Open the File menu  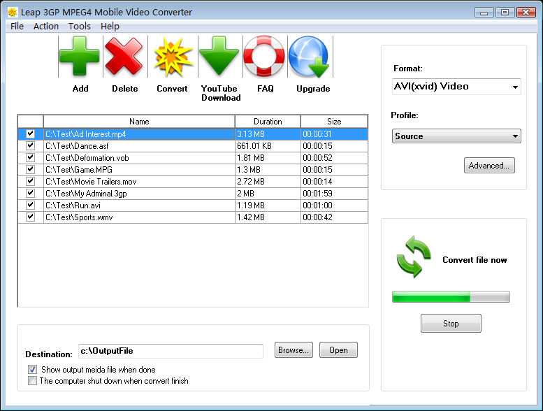17,27
